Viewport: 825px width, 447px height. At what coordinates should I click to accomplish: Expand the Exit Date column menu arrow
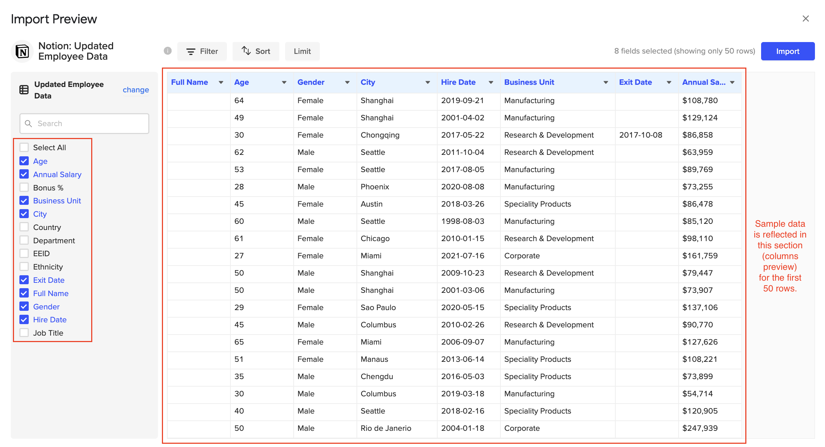click(669, 82)
